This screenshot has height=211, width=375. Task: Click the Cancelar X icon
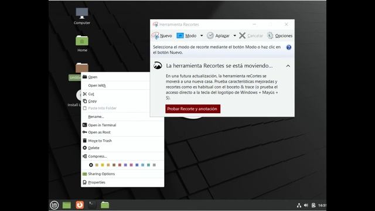[x=242, y=36]
